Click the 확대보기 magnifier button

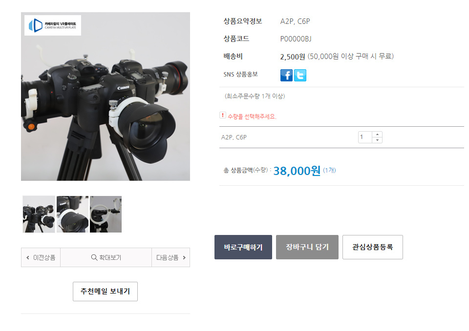(106, 257)
